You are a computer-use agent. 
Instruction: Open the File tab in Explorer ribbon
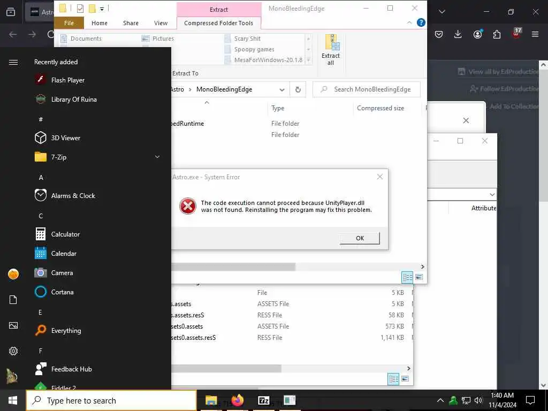pos(69,23)
